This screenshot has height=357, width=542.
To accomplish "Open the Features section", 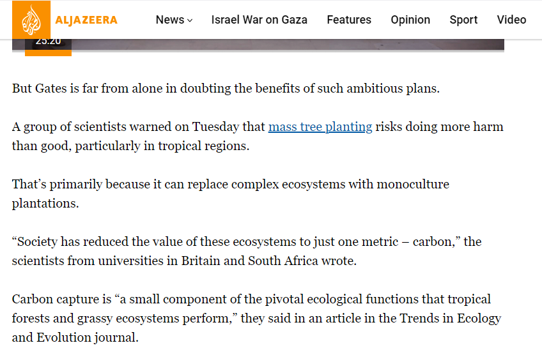I will 349,20.
